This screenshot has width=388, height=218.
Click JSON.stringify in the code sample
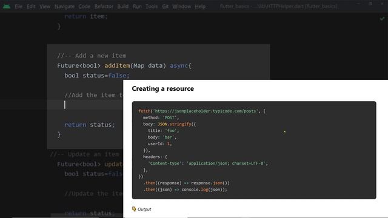tap(175, 124)
